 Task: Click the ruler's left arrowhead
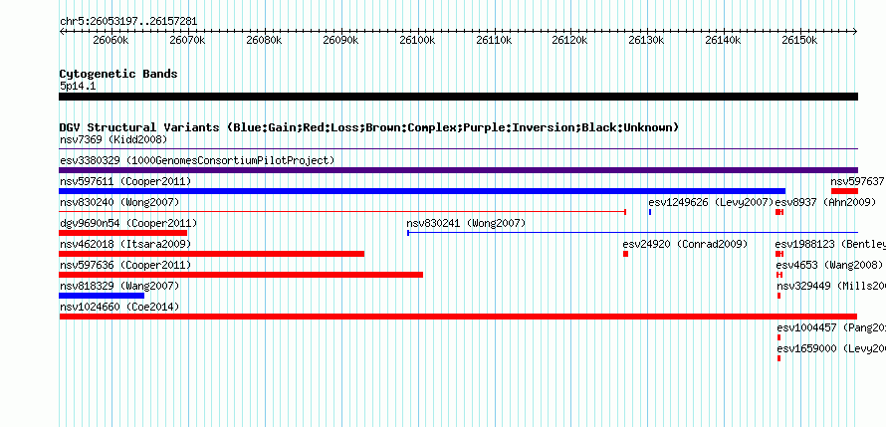(x=62, y=32)
